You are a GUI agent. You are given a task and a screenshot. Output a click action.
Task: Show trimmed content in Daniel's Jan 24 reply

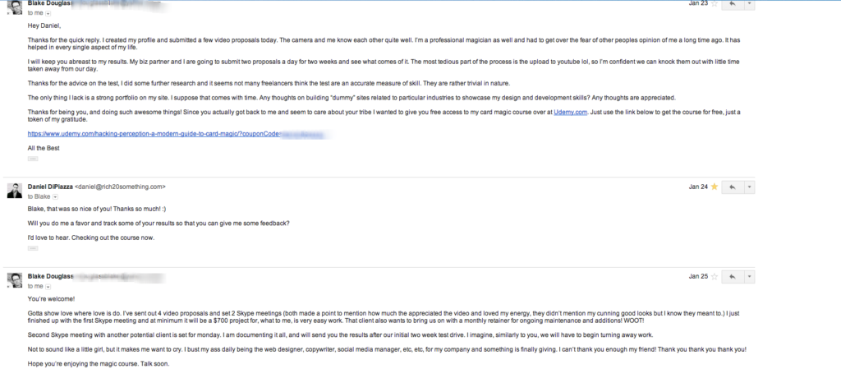33,247
